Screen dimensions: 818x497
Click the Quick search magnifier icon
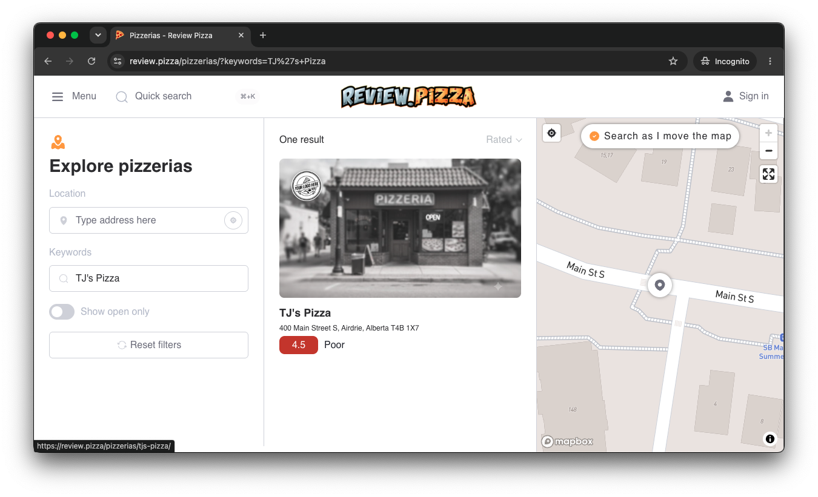[122, 97]
